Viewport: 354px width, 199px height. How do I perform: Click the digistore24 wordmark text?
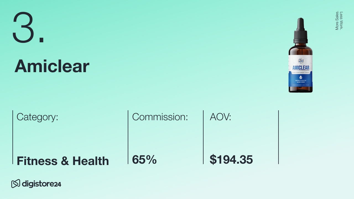(41, 184)
